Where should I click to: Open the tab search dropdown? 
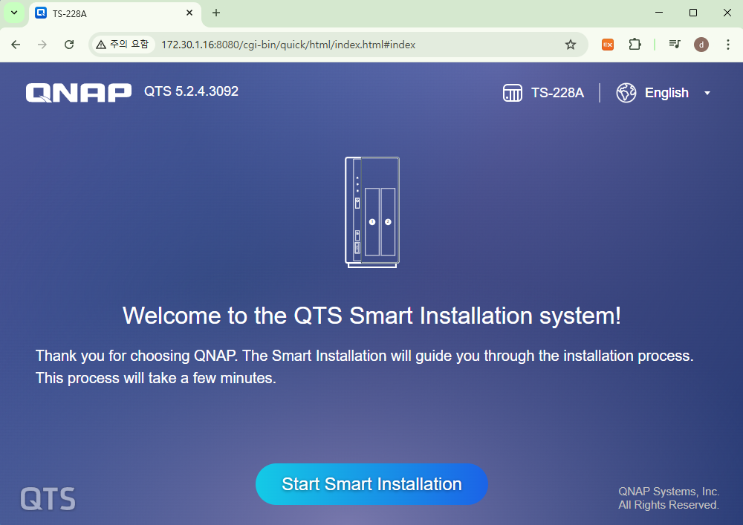[x=14, y=13]
